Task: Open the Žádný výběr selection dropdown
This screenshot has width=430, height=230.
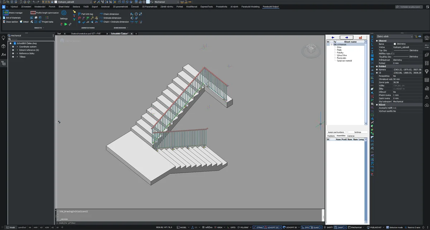Action: [x=394, y=36]
